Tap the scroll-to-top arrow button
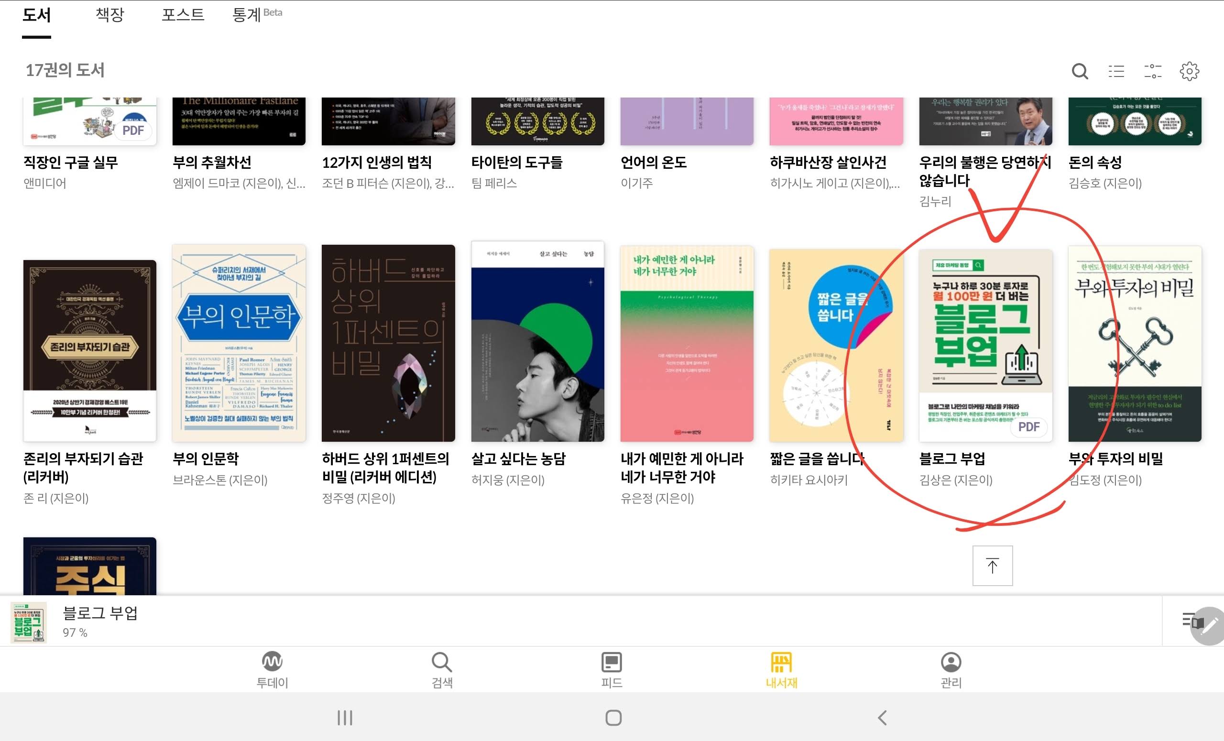 pos(992,566)
